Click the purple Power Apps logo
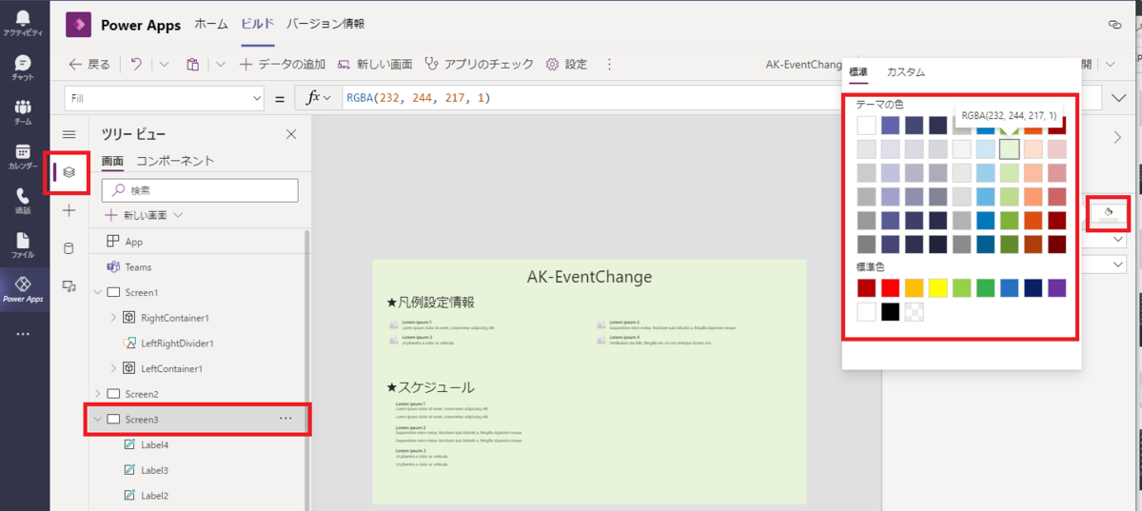1142x511 pixels. click(x=78, y=24)
